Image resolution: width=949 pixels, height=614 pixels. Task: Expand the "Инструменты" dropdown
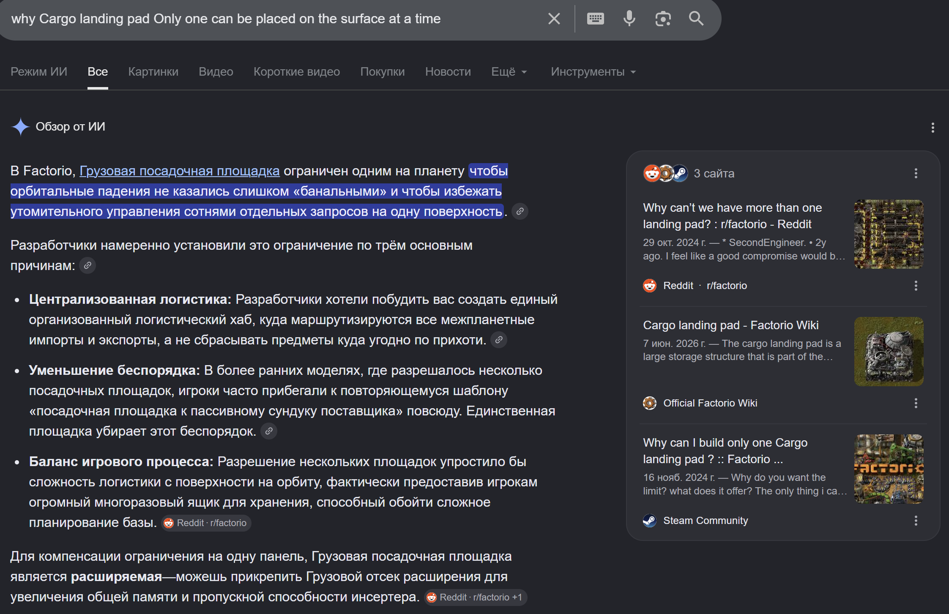click(x=593, y=72)
